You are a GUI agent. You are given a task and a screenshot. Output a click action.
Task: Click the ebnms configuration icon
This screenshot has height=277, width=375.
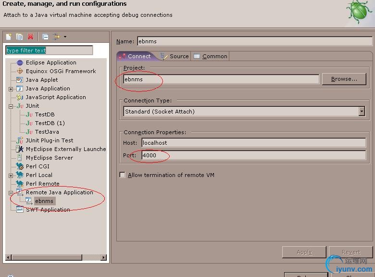[x=29, y=201]
